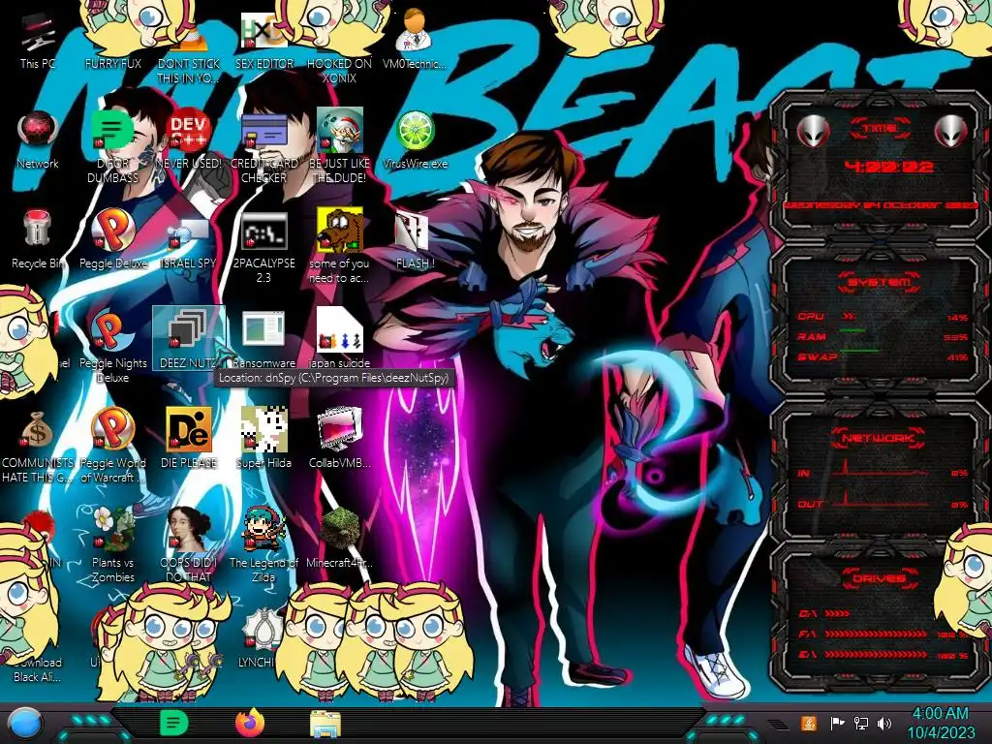Image resolution: width=992 pixels, height=744 pixels.
Task: Click the TIME header in the widget
Action: 880,128
